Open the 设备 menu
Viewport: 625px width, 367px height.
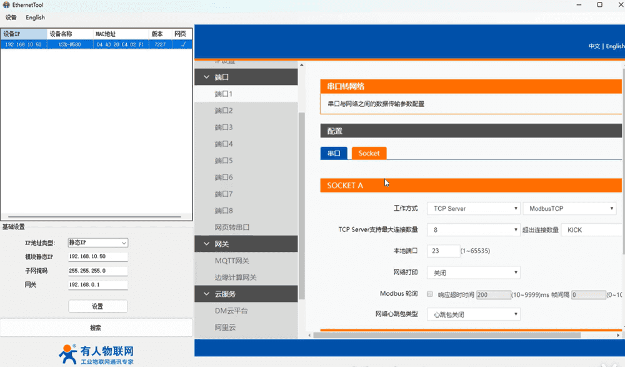11,18
